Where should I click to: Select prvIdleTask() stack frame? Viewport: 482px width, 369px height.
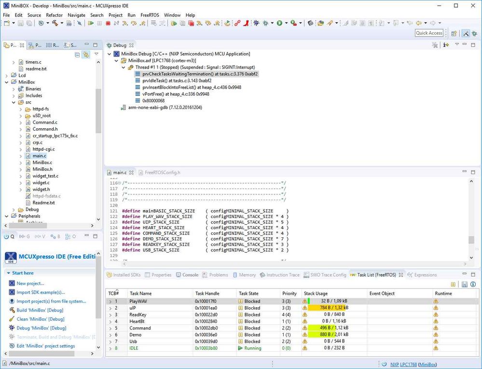177,81
